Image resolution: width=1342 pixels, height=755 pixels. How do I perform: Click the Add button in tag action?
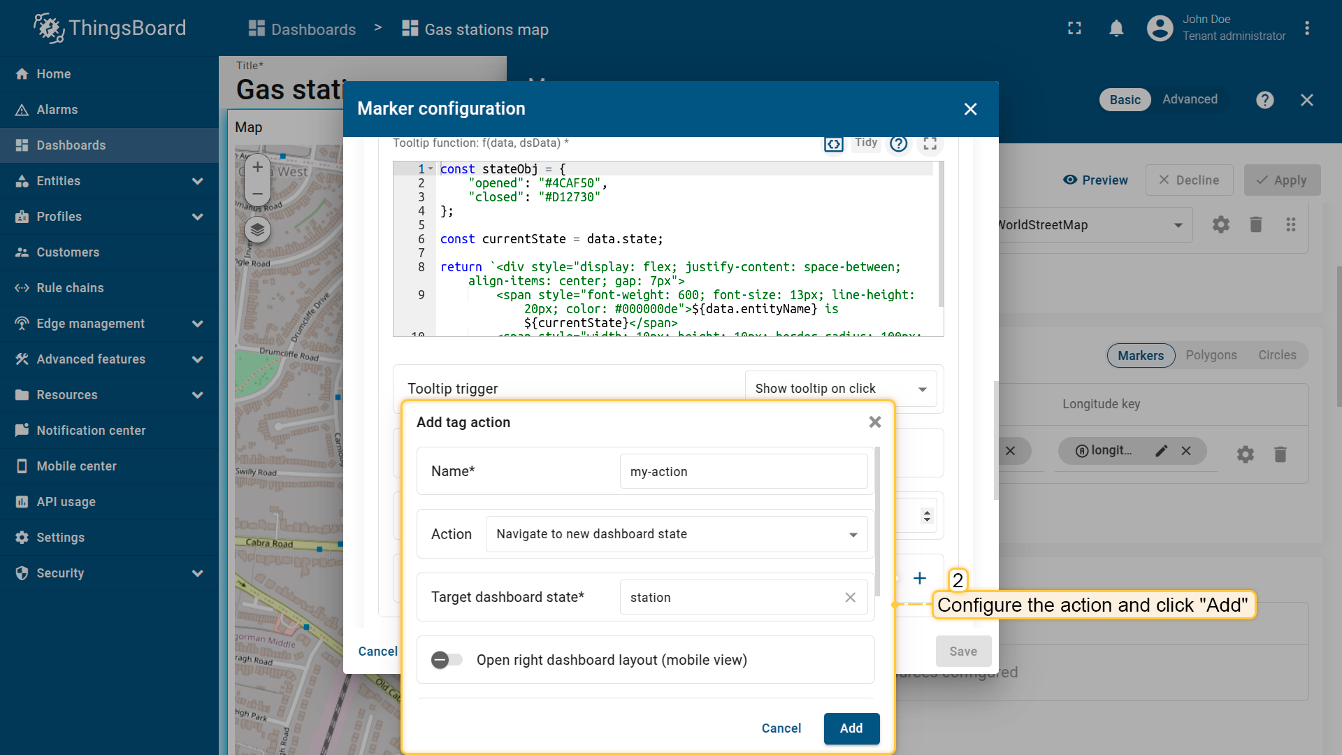pyautogui.click(x=851, y=728)
